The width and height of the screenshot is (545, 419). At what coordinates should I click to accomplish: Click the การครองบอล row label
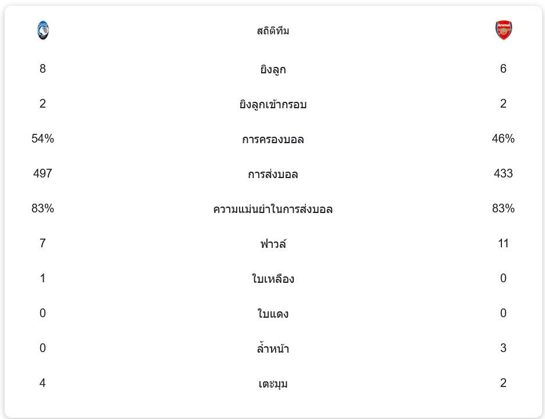(273, 140)
